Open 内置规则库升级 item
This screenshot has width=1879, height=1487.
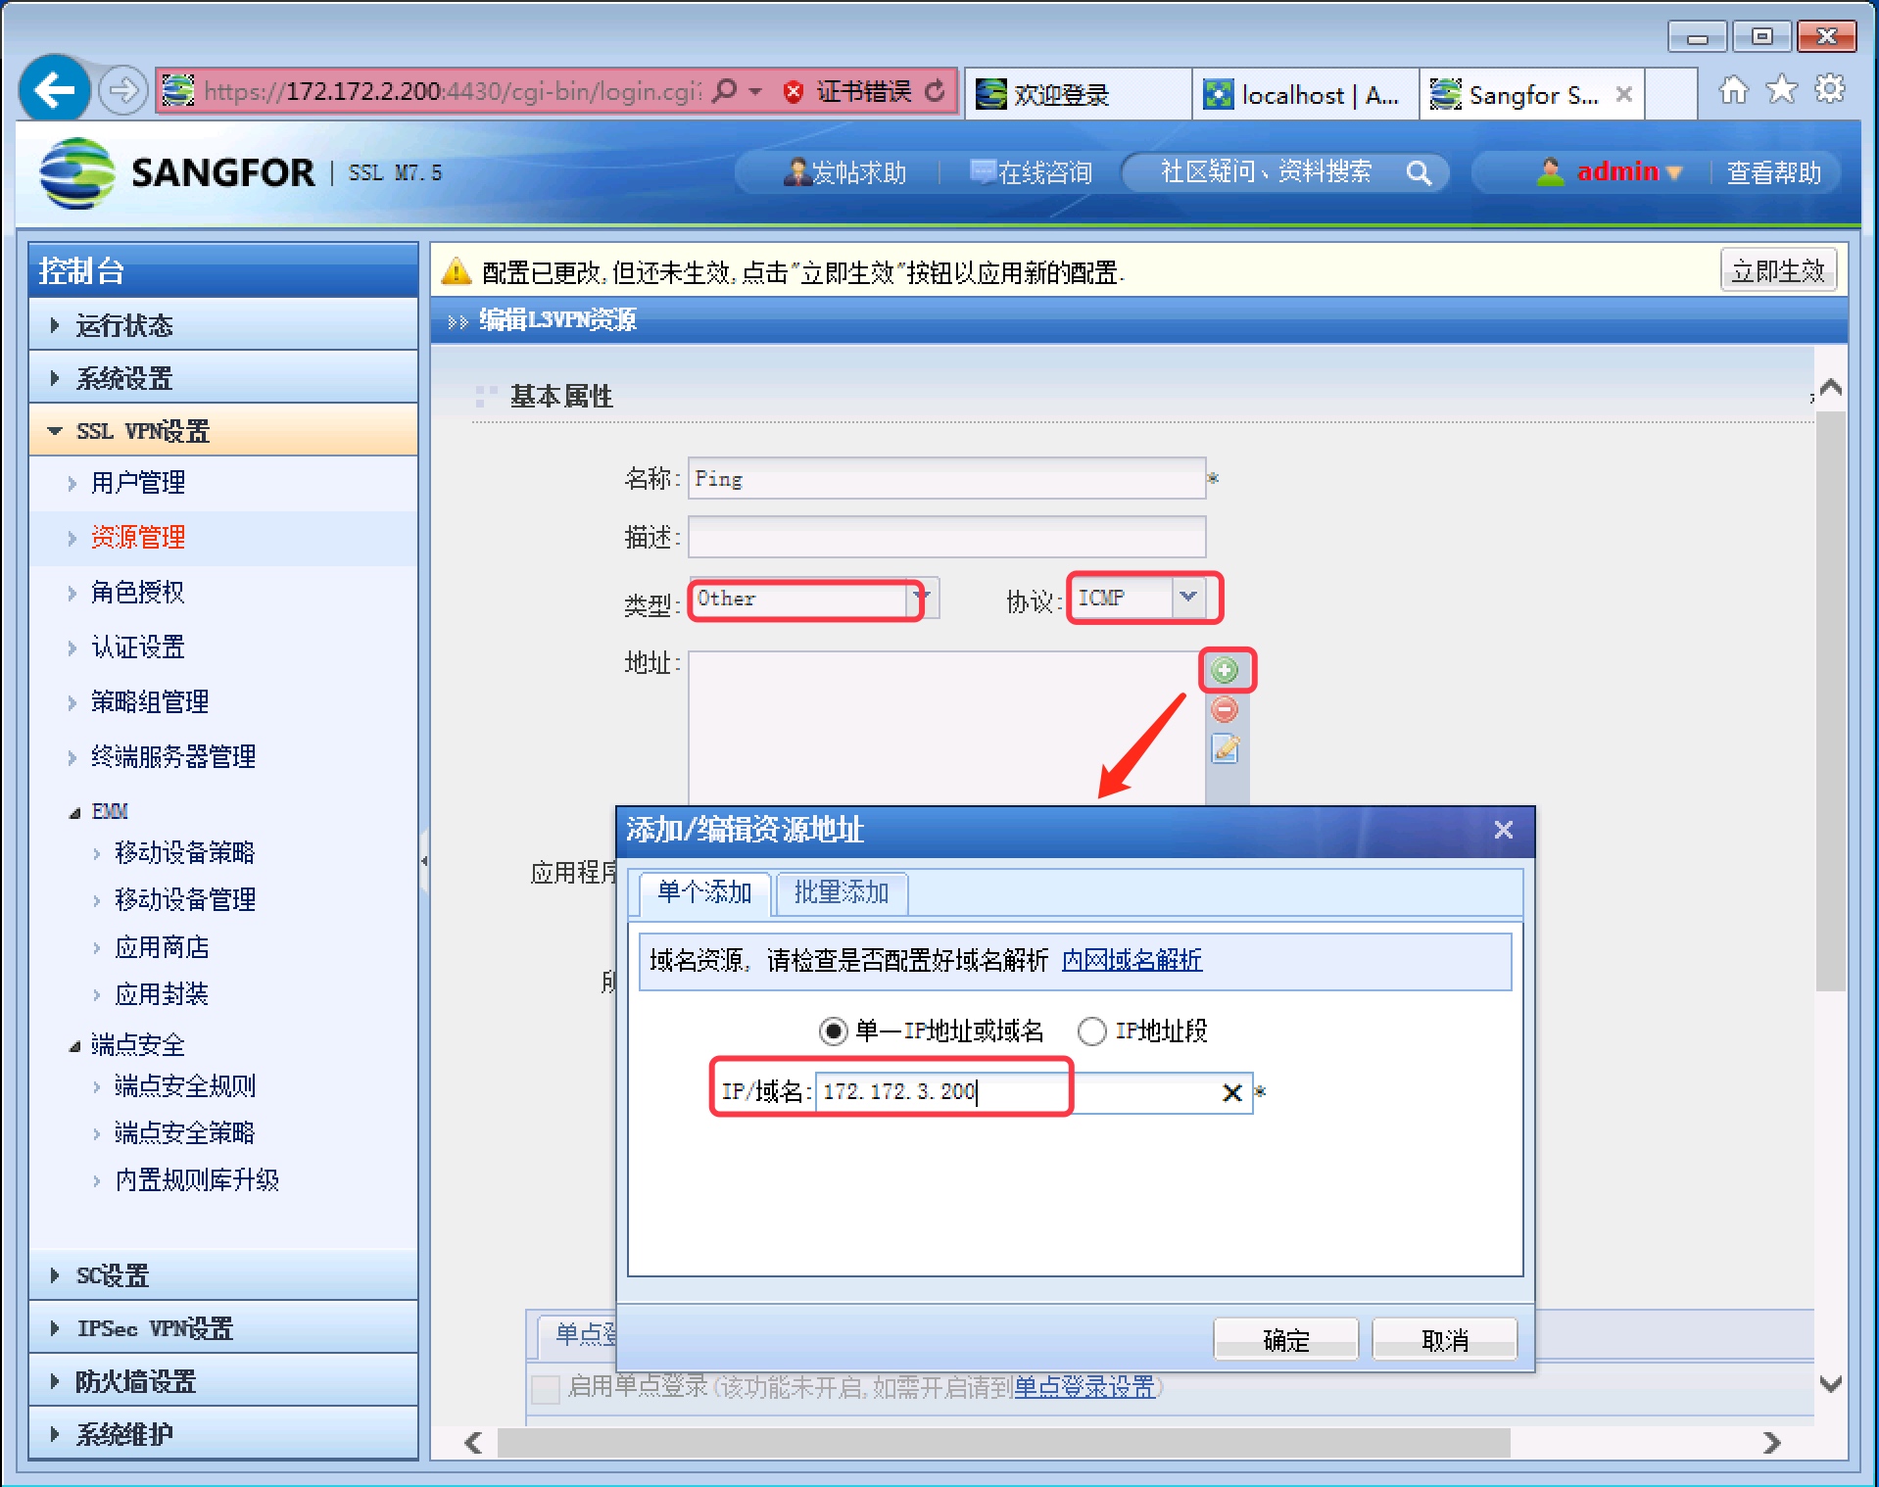click(x=197, y=1179)
